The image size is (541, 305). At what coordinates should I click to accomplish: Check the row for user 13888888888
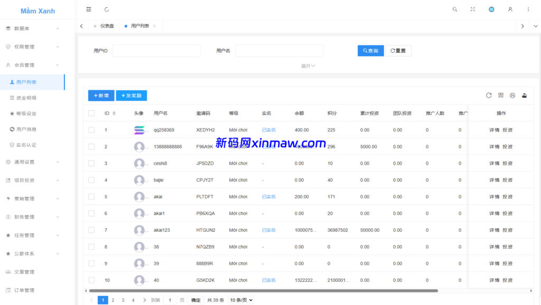(x=91, y=147)
